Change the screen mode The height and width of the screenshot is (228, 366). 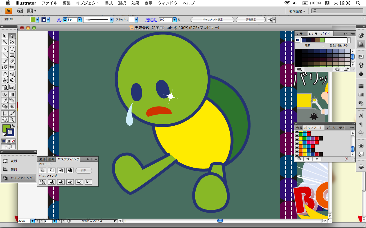[x=8, y=147]
